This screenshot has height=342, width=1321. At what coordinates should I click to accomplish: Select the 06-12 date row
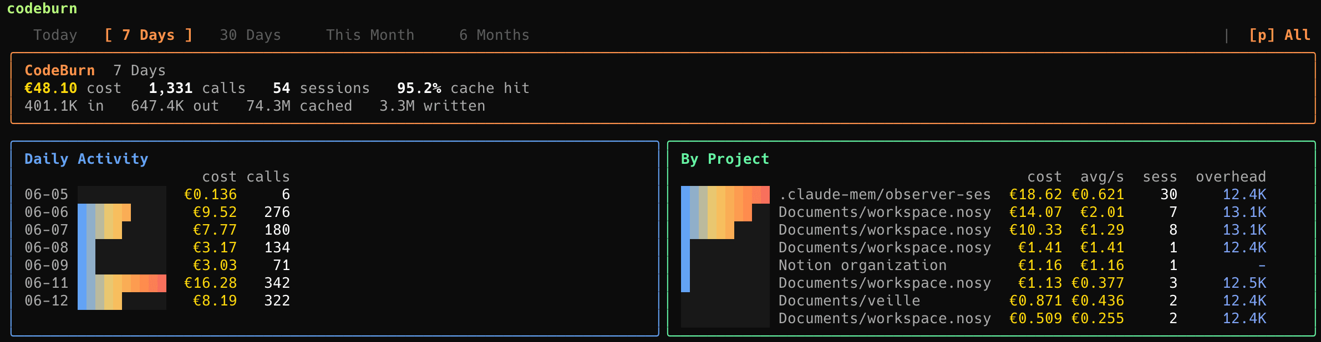coord(157,300)
